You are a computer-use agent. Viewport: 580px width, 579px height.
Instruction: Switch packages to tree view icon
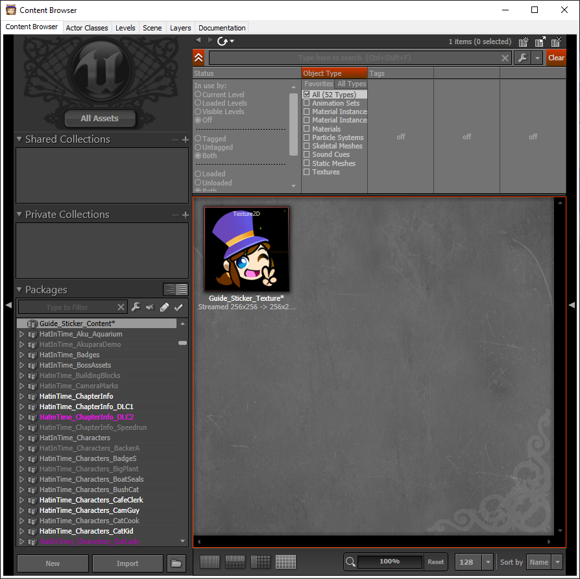pos(170,289)
